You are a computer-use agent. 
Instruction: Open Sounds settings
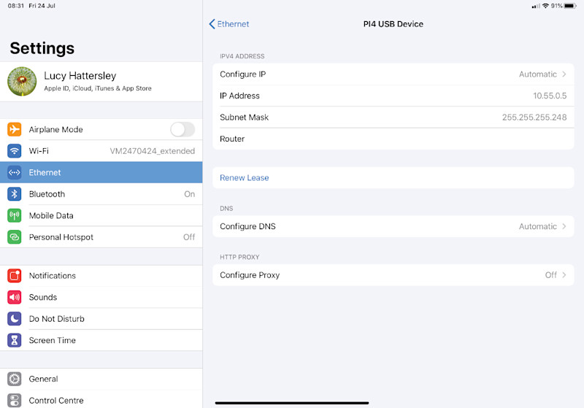101,298
